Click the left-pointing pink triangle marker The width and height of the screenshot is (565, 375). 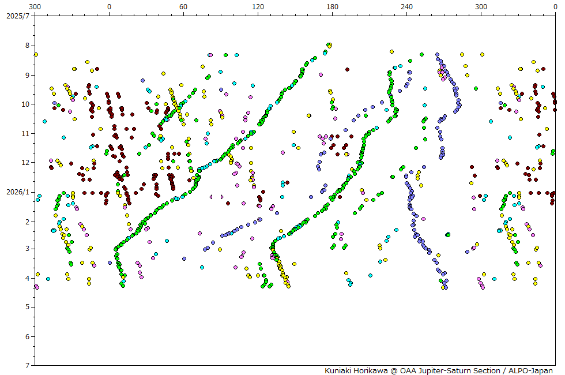point(211,197)
